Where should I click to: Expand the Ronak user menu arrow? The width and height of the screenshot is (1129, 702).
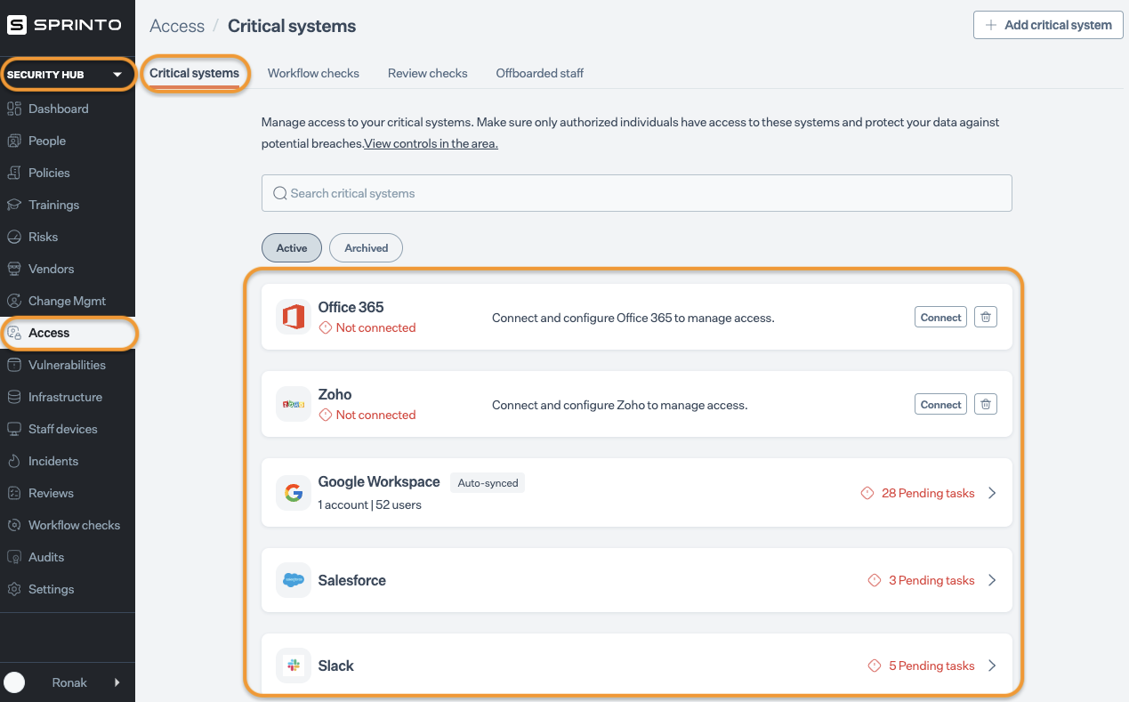pos(117,682)
